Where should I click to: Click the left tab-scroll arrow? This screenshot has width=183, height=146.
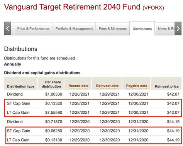coord(7,28)
